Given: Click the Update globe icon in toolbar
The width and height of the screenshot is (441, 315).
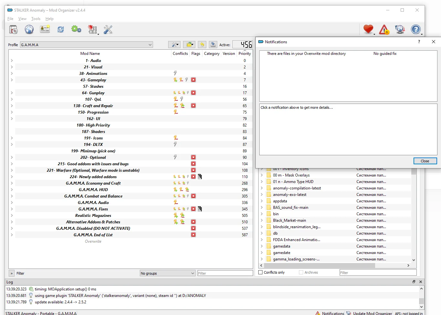Looking at the screenshot, I should [400, 30].
